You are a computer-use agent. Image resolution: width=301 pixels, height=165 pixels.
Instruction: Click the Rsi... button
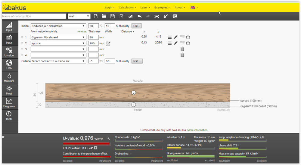136,26
